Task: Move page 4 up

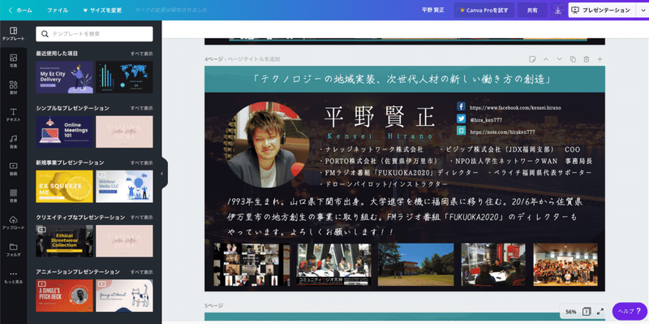Action: pyautogui.click(x=545, y=59)
